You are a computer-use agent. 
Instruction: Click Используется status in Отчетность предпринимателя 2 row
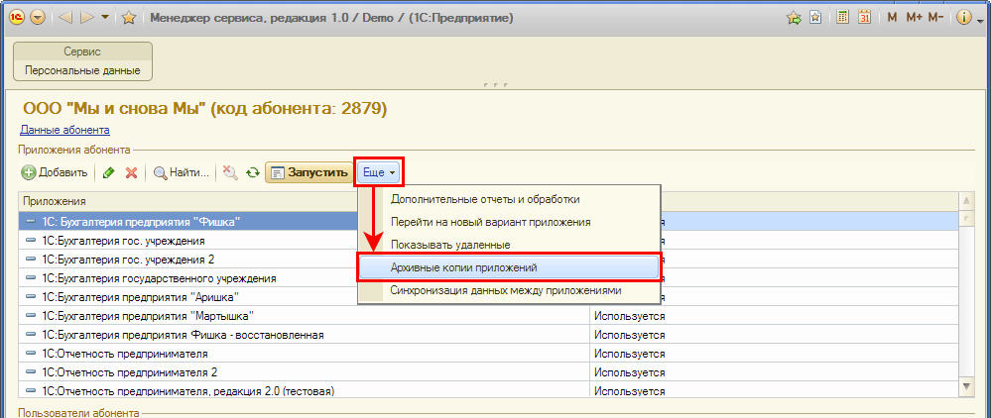click(x=630, y=372)
